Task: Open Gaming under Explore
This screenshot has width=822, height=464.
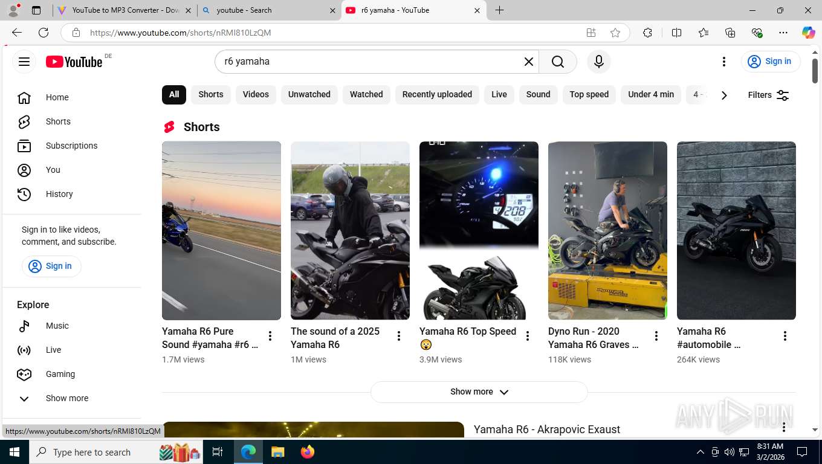Action: 72,374
